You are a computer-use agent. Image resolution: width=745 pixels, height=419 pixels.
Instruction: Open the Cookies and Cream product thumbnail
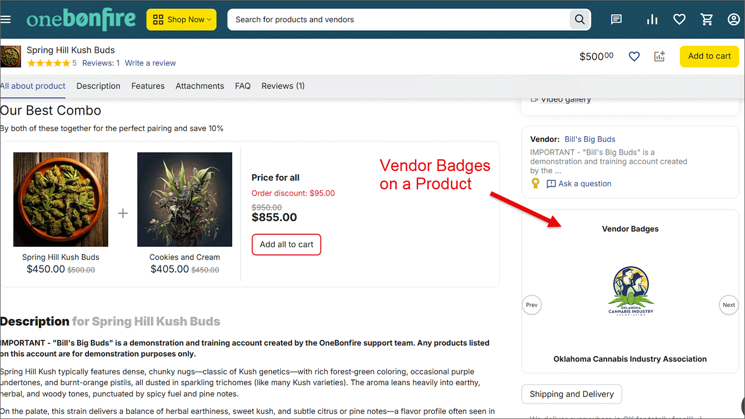(x=185, y=200)
